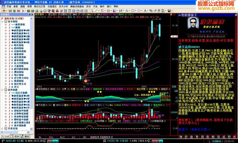The width and height of the screenshot is (238, 143).
Task: Click the green plus add icon
Action: pos(14,11)
